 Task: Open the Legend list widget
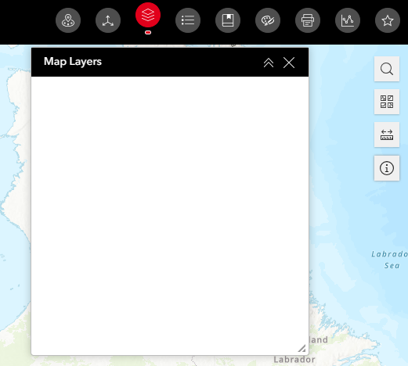click(x=188, y=20)
